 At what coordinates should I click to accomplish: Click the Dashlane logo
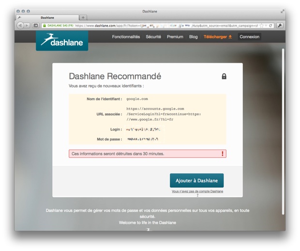(x=62, y=41)
